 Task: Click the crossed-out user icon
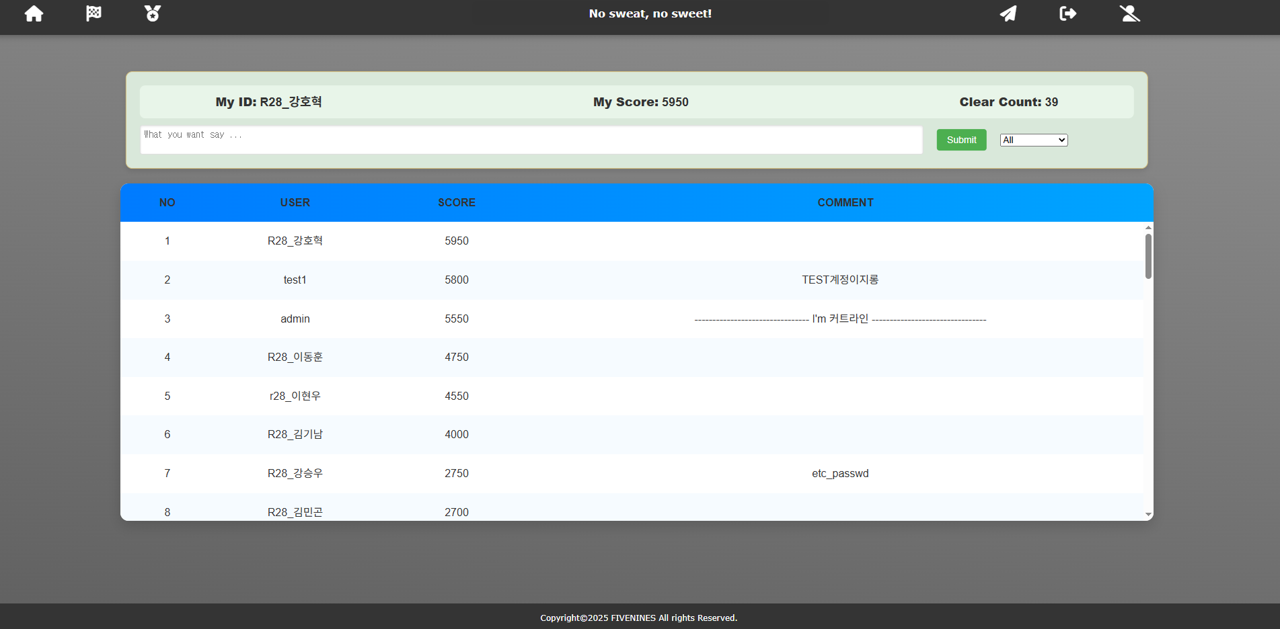[1129, 13]
